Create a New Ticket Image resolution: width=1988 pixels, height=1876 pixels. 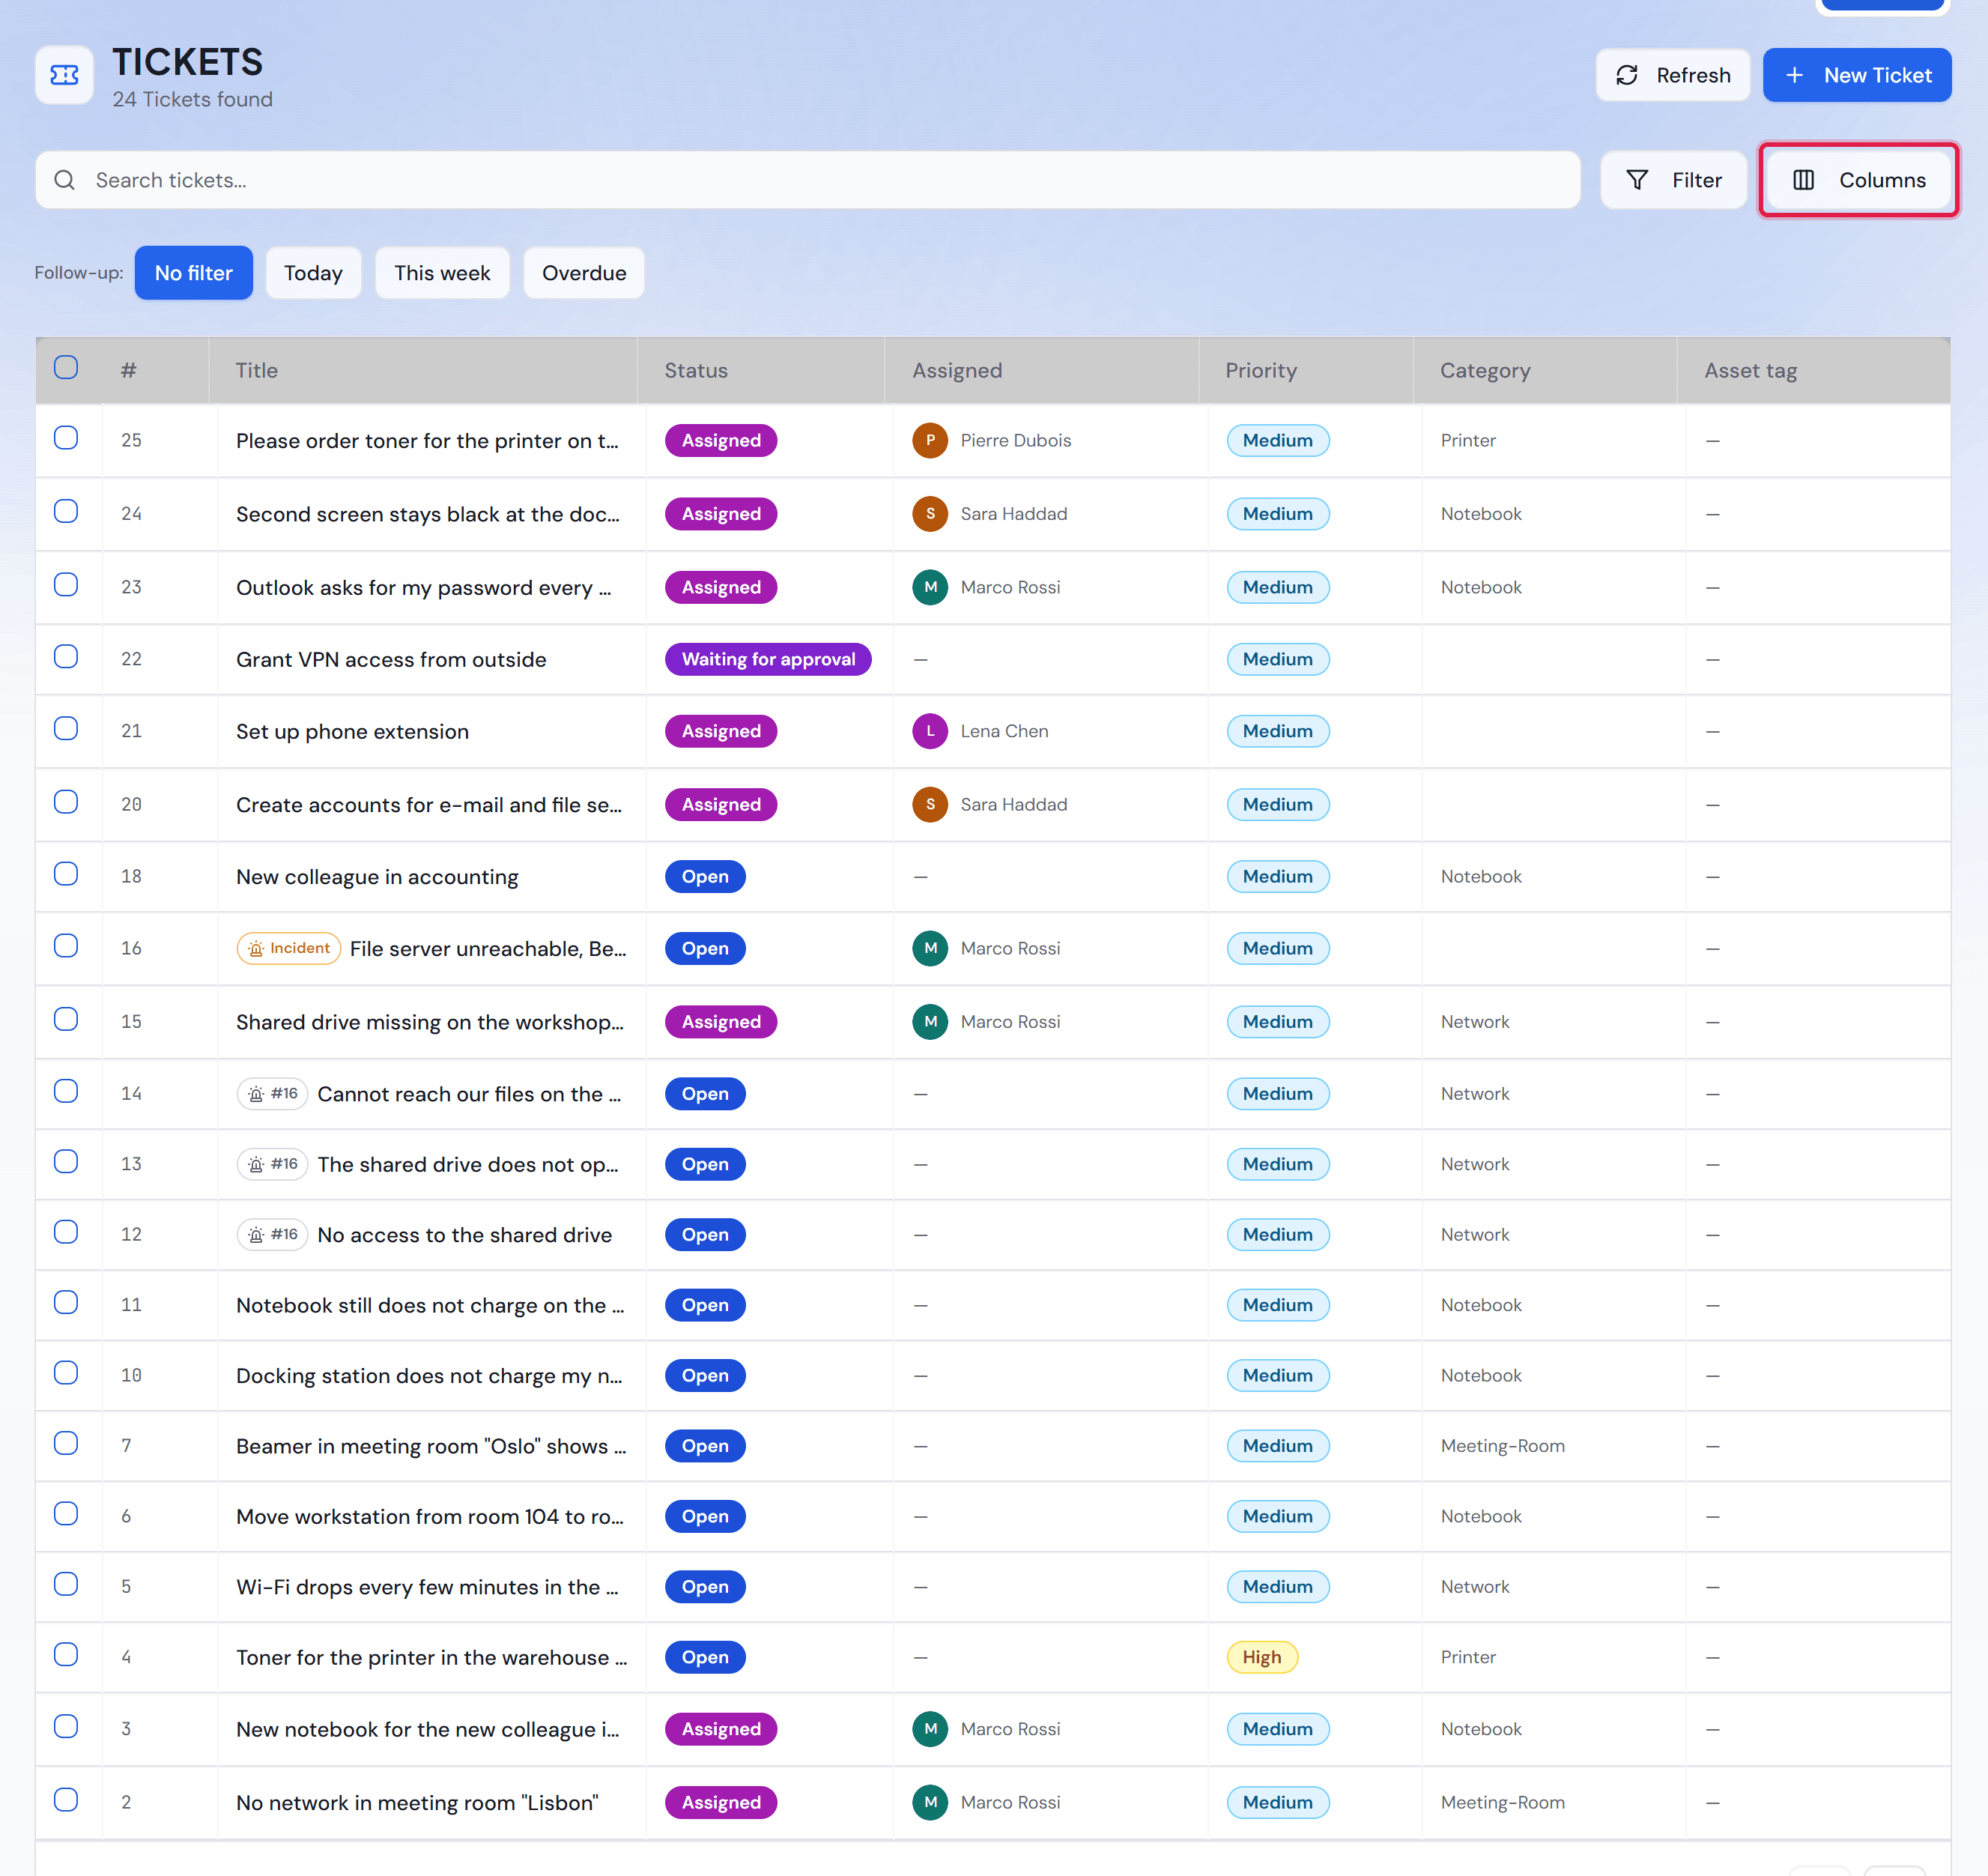(x=1857, y=75)
